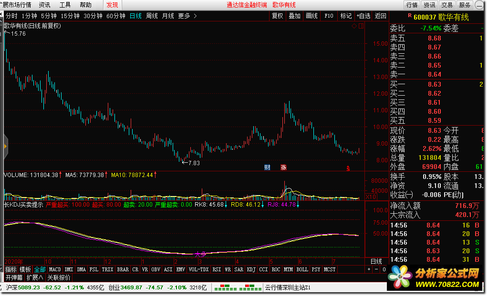
Task: Select the BOLL indicator tab
Action: [x=302, y=269]
